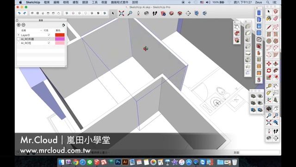296x167 pixels.
Task: Toggle visibility checkbox for AI_RC柱
Action: 49,43
